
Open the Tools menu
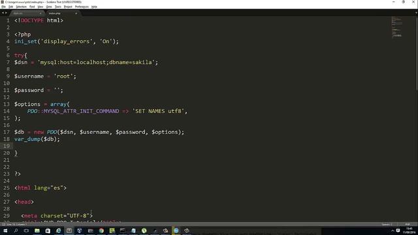(58, 7)
